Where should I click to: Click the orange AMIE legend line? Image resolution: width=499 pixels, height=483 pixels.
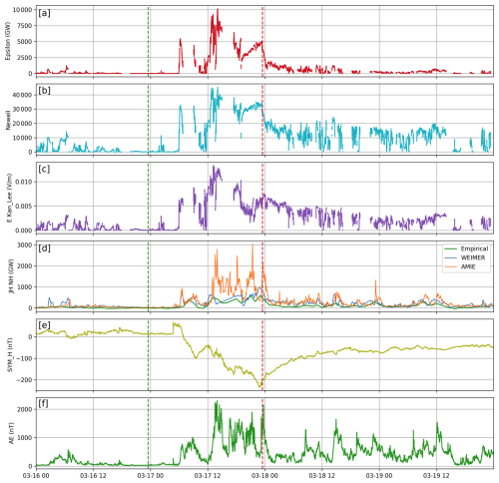tap(450, 266)
